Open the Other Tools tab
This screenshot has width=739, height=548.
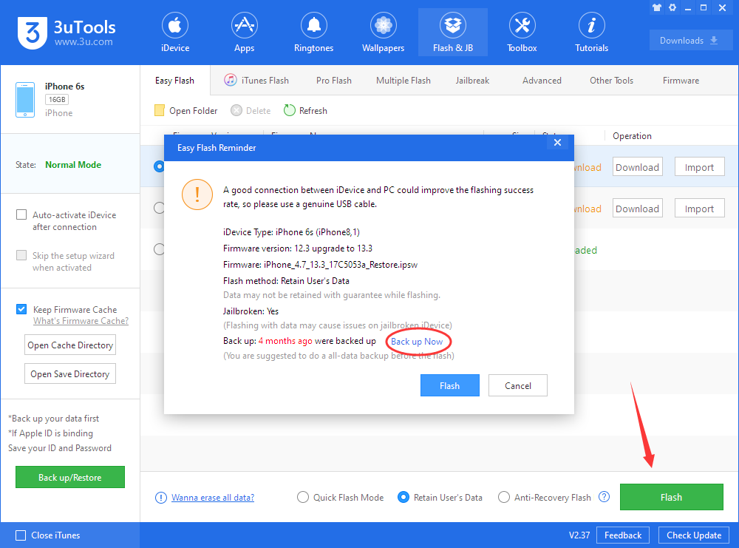[611, 81]
